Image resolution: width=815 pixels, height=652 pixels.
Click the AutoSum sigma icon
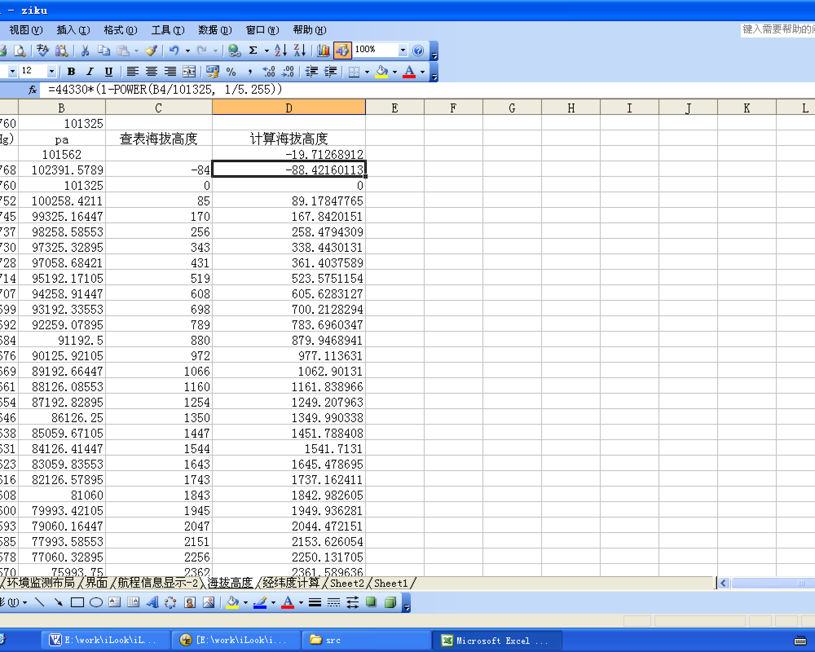coord(253,51)
